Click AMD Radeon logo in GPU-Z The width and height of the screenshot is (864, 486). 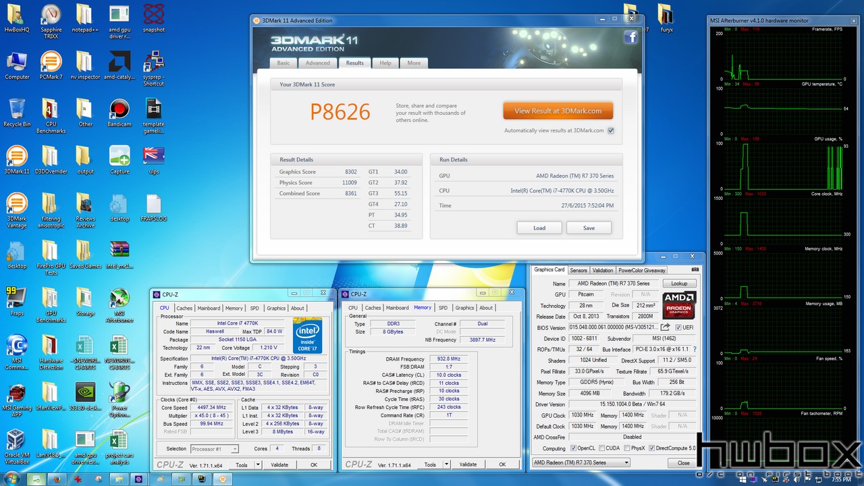[678, 305]
